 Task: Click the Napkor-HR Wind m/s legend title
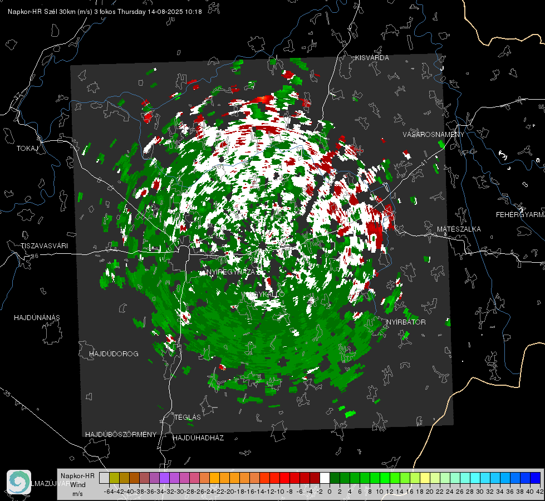coord(77,485)
